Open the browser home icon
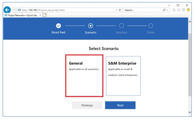Image resolution: width=196 pixels, height=120 pixels. coord(174,10)
